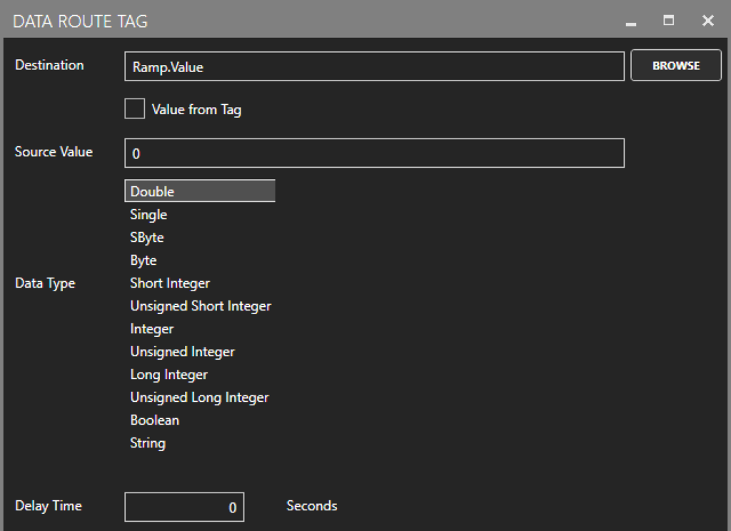Pick Unsigned Integer option
731x531 pixels.
click(182, 352)
